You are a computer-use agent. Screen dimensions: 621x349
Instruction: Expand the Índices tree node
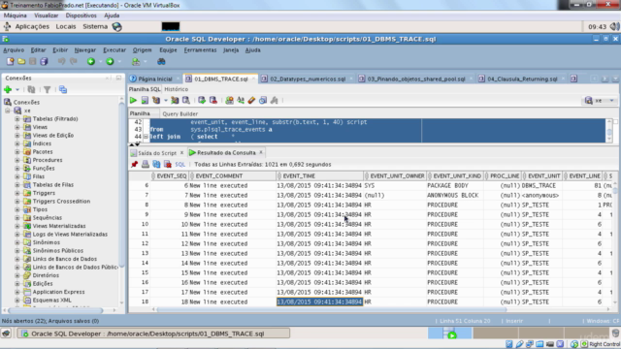click(x=17, y=143)
